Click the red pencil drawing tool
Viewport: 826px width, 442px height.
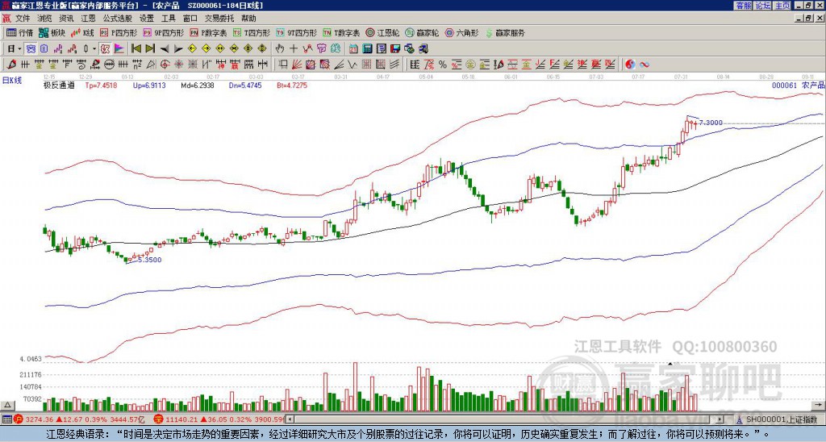pyautogui.click(x=11, y=65)
